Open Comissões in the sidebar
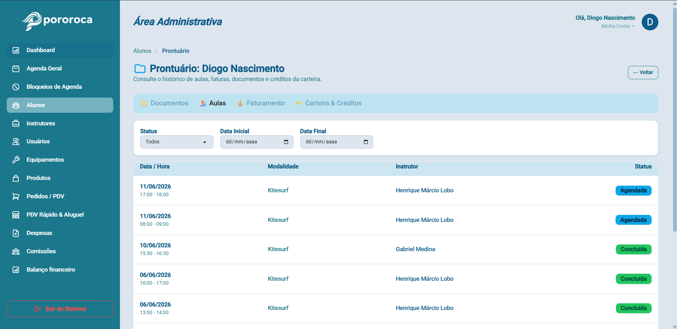Screen dimensions: 677x329 (x=60, y=252)
